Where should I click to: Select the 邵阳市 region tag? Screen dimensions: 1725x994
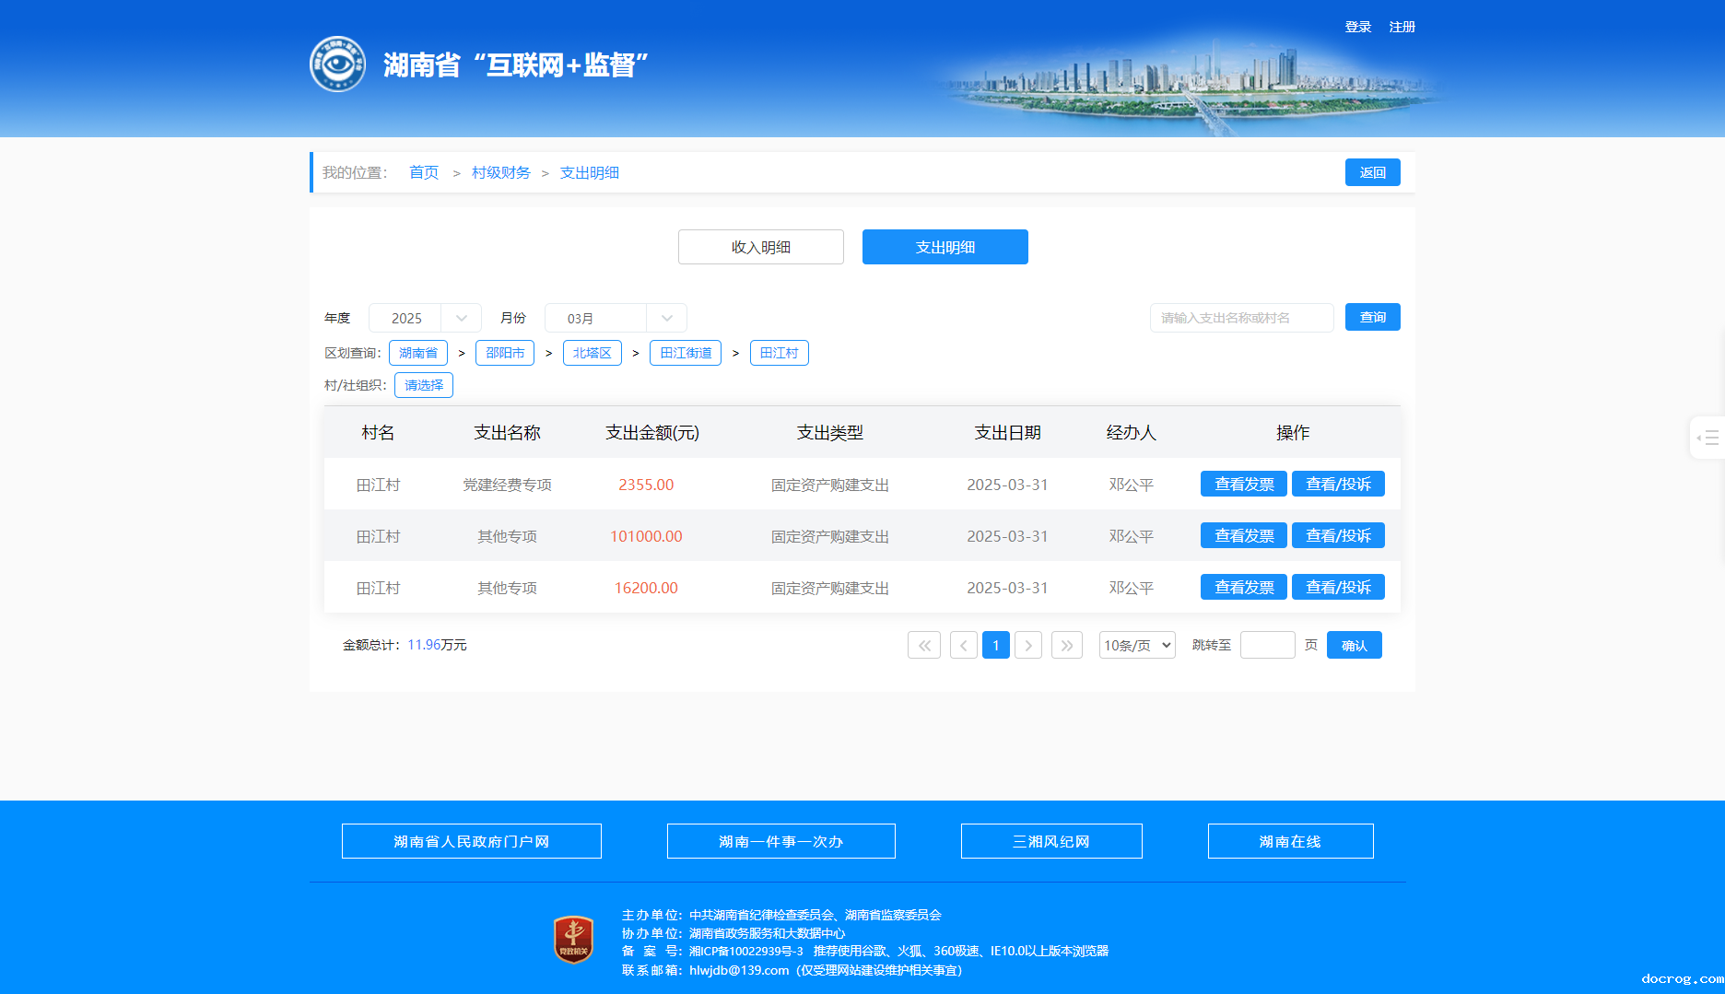tap(505, 353)
